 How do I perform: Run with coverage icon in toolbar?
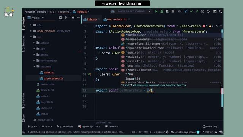pyautogui.click(x=167, y=11)
